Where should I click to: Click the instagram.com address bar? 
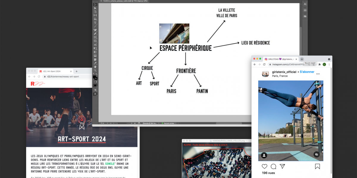coord(292,64)
